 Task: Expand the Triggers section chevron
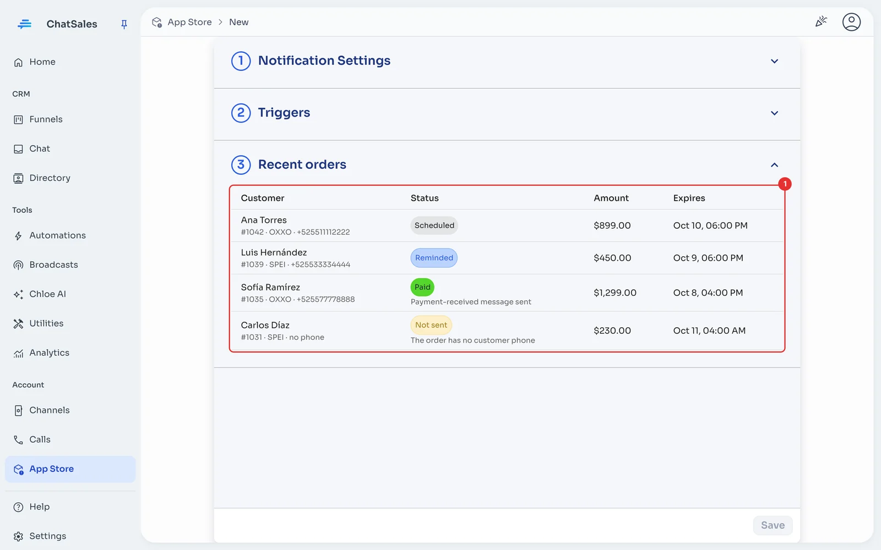click(x=774, y=113)
